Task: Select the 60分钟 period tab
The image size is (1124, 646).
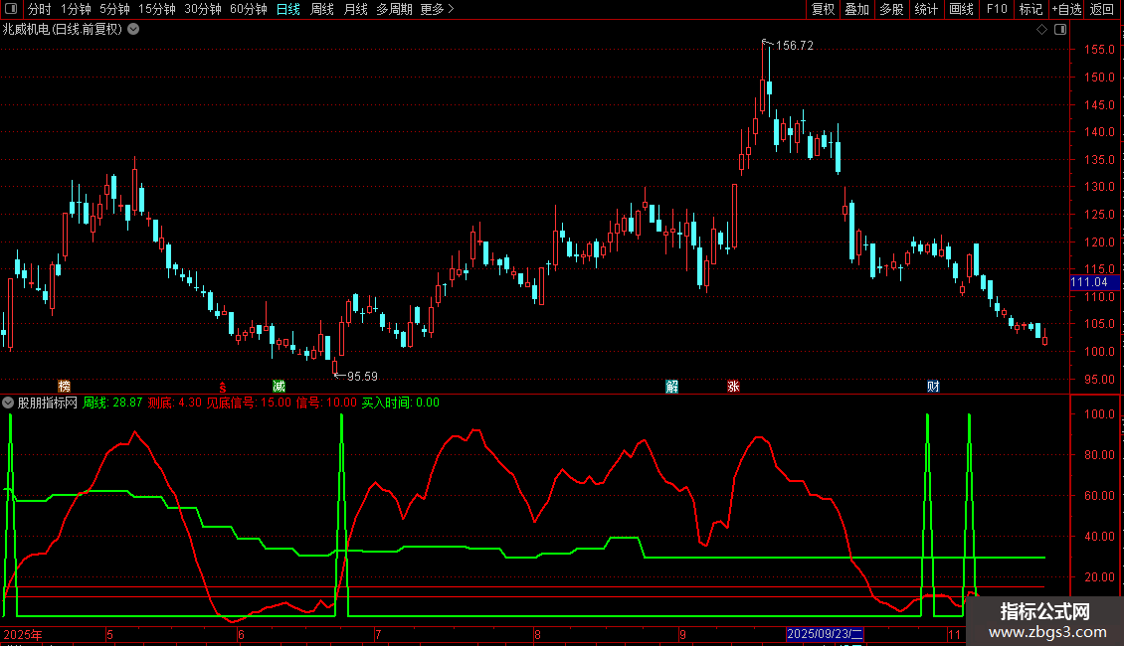Action: [x=248, y=9]
